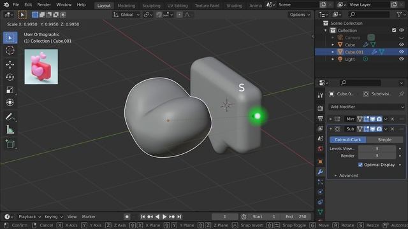This screenshot has height=229, width=408.
Task: Jump to timeline end frame
Action: point(179,216)
